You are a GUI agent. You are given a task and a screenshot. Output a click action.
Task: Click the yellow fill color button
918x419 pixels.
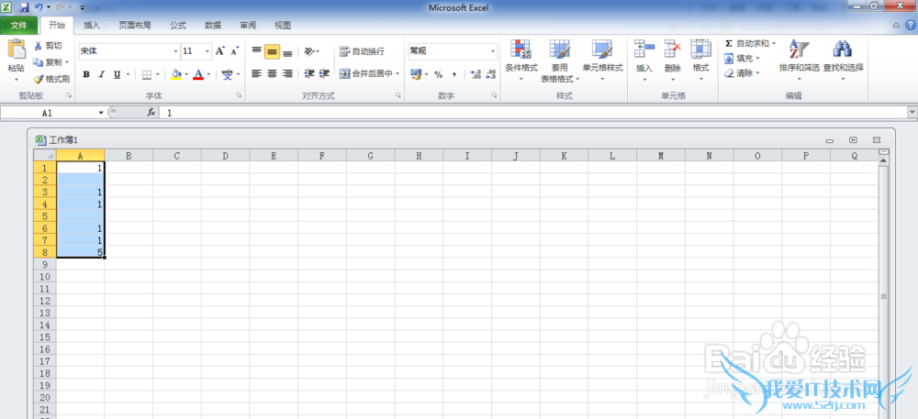coord(176,74)
